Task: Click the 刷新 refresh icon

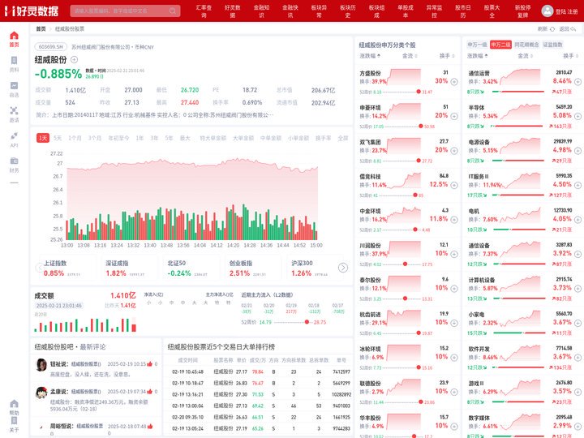Action: tap(552, 29)
